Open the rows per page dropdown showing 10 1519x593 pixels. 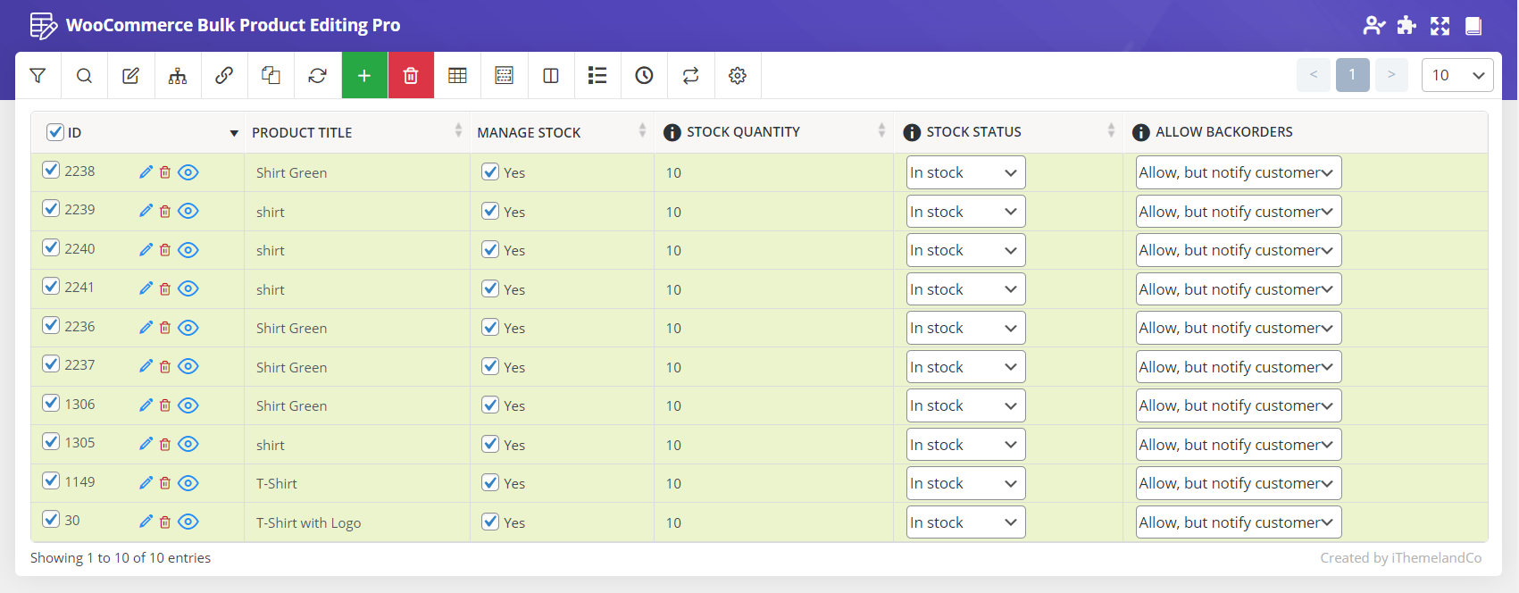[x=1456, y=75]
